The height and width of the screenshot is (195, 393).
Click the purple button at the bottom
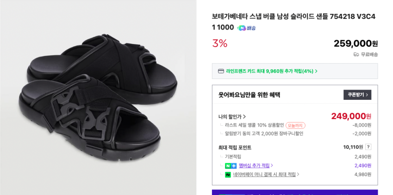click(294, 192)
